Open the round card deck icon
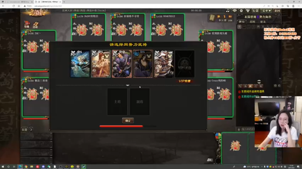Image resolution: width=302 pixels, height=169 pixels. click(x=212, y=18)
